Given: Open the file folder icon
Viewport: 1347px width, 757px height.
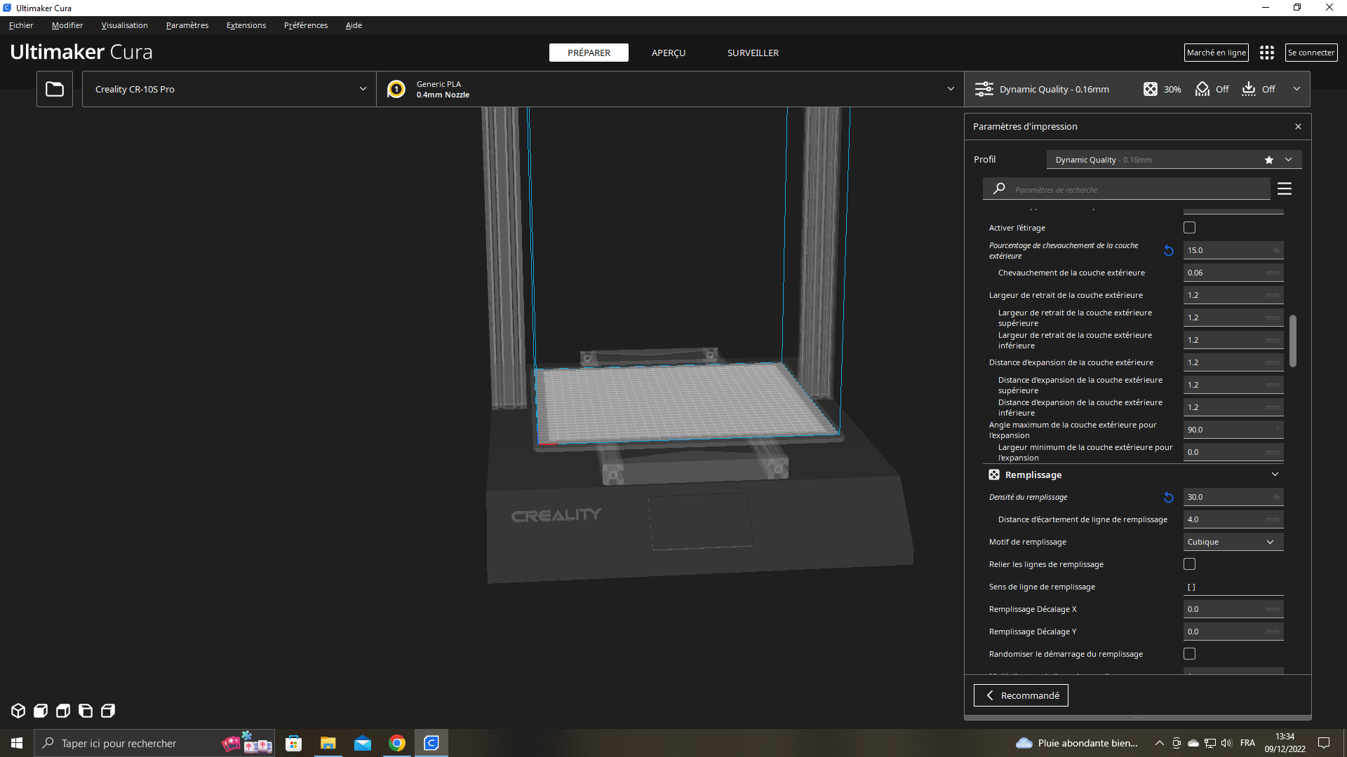Looking at the screenshot, I should [x=55, y=89].
